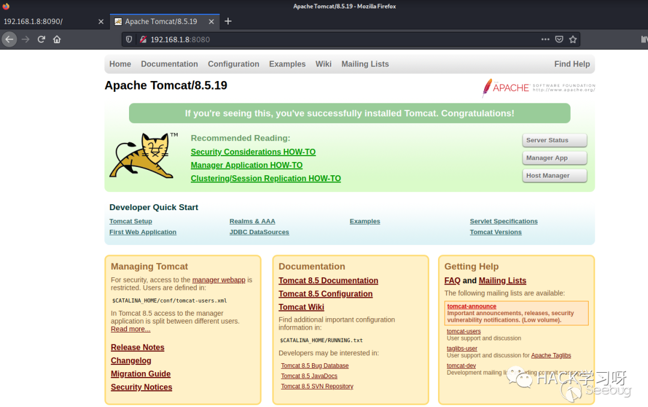Click $CATALINA_HOME/RUNNING.txt path text
Screen dimensions: 648x407
[321, 340]
